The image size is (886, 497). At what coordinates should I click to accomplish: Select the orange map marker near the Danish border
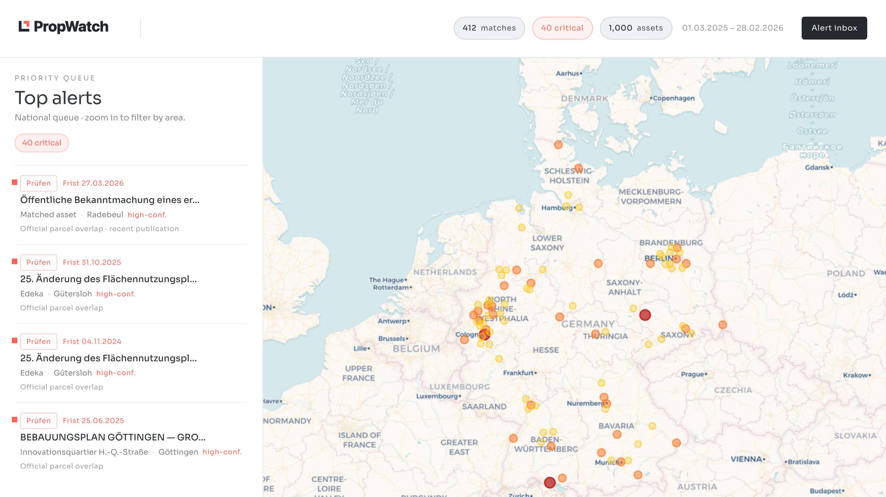click(x=558, y=145)
